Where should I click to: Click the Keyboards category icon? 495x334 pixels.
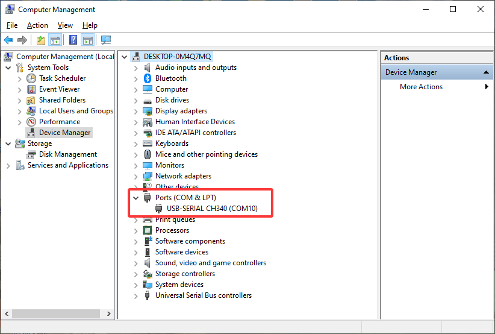coord(148,143)
